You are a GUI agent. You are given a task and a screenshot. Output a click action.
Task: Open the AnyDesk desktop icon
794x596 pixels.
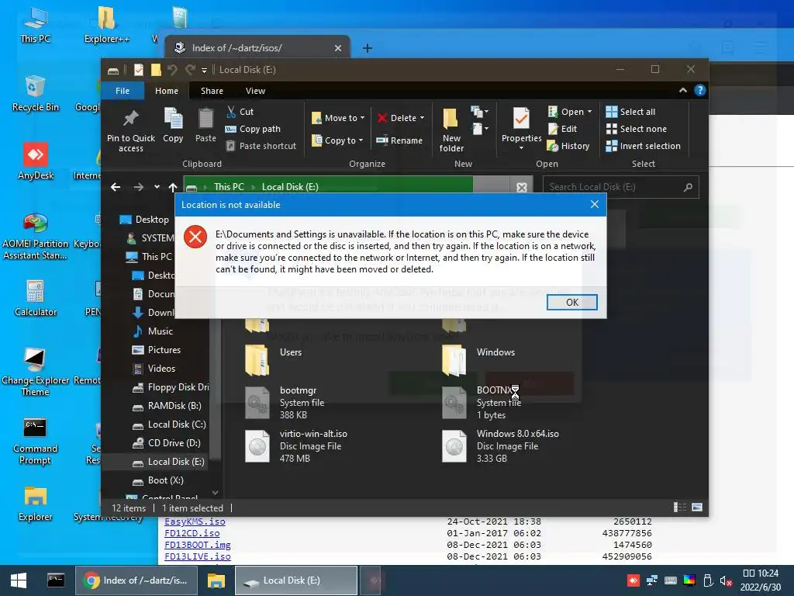pyautogui.click(x=36, y=161)
